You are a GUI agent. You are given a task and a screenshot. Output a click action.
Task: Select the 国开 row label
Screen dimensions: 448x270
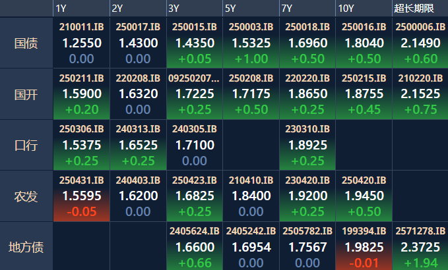[26, 94]
